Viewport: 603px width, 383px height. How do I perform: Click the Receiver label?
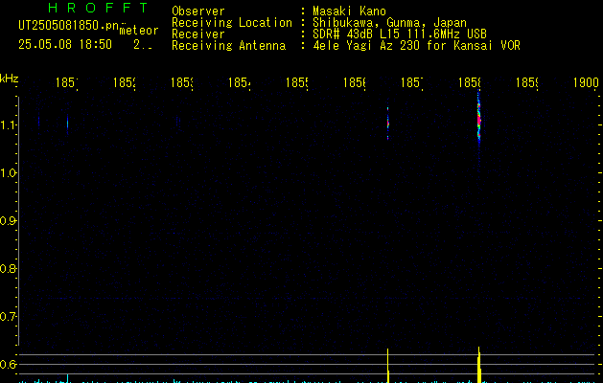click(x=198, y=34)
